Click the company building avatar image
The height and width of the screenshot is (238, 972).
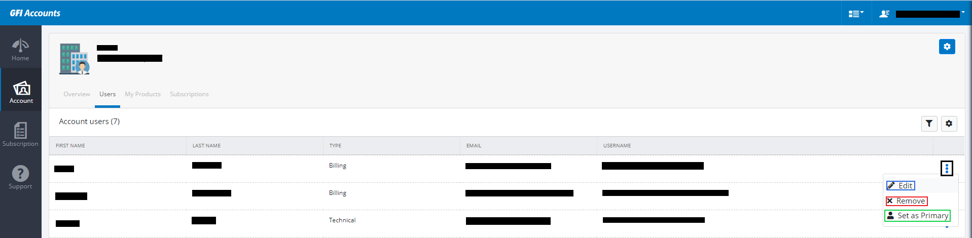point(75,59)
